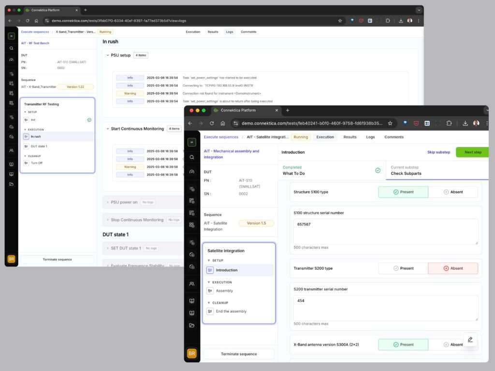The width and height of the screenshot is (495, 371).
Task: Open Results tab in front window
Action: pos(350,137)
